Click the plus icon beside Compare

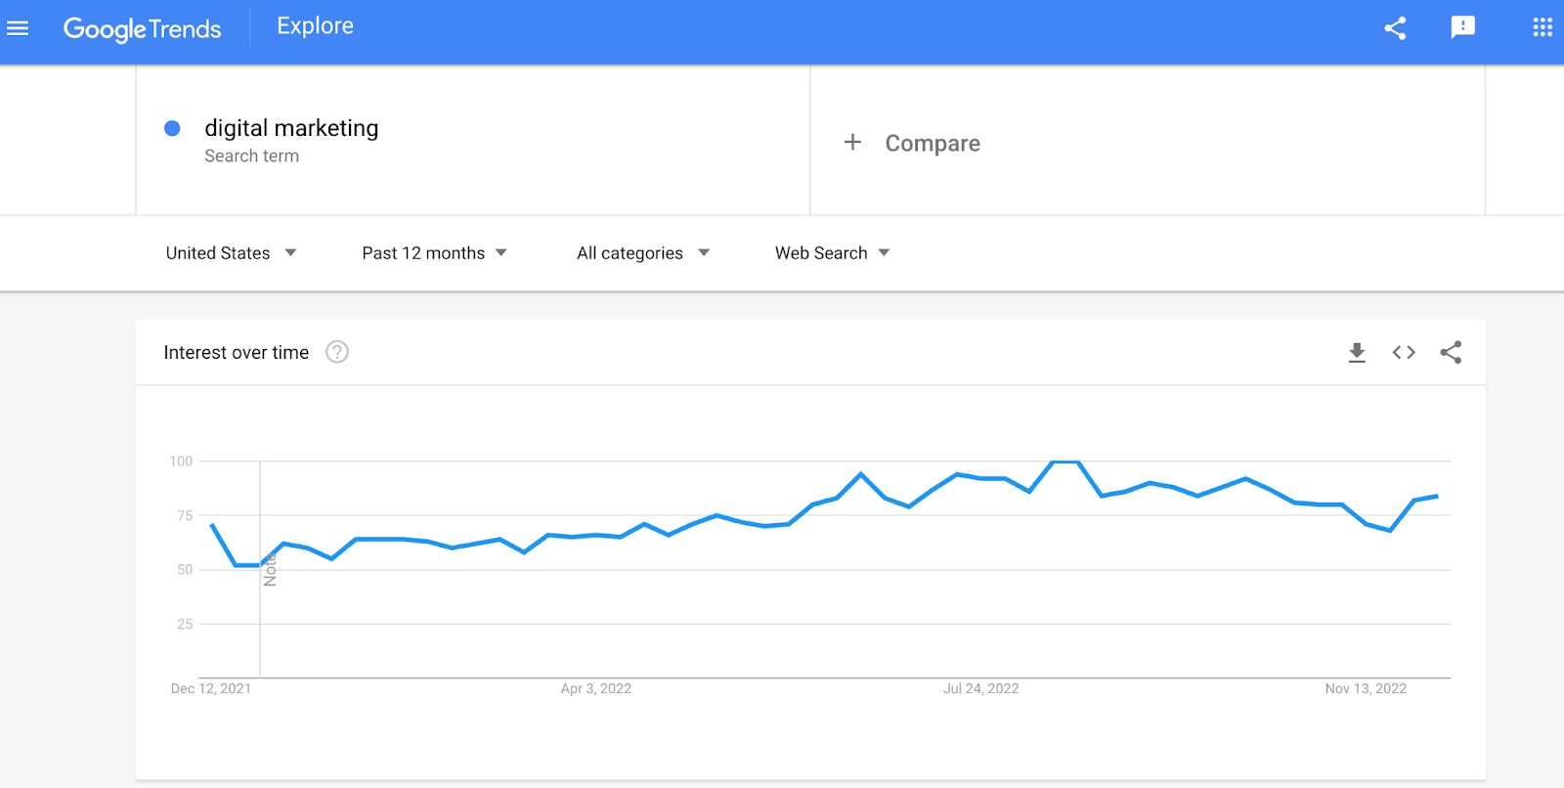(x=852, y=143)
